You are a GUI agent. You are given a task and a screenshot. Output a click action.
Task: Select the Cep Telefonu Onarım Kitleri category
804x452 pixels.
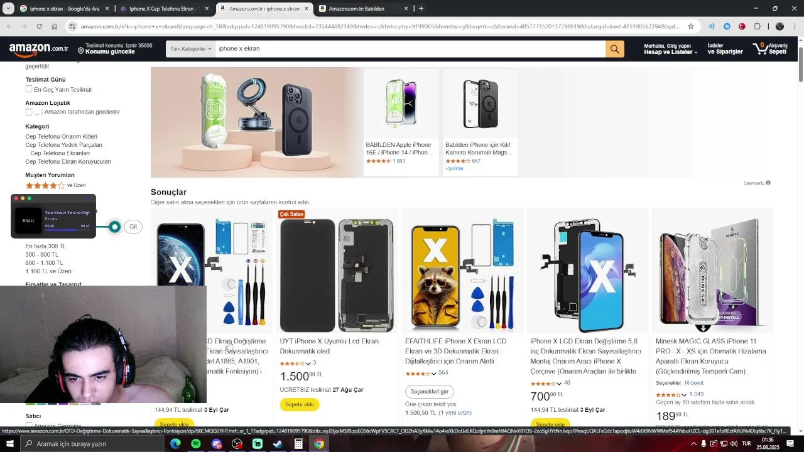click(x=61, y=136)
